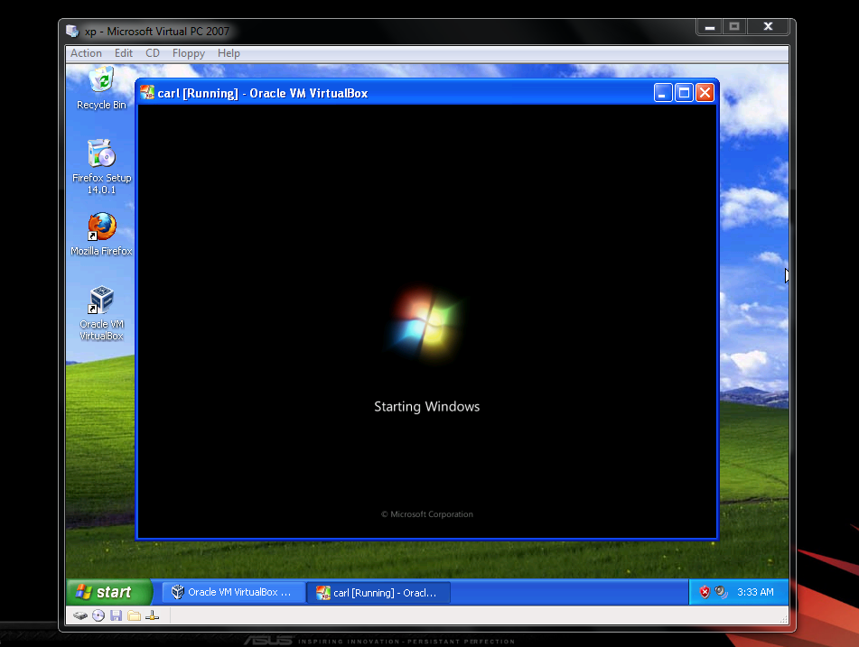Click the XP Start button

coord(107,592)
